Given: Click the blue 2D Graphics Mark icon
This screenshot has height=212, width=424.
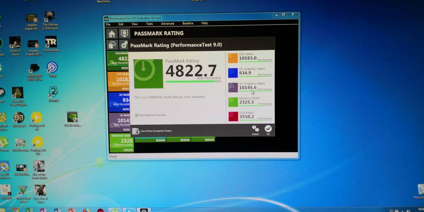Looking at the screenshot, I should point(233,73).
